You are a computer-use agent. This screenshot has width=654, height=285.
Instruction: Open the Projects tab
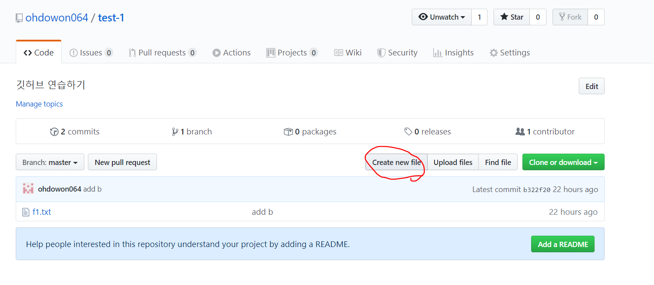click(x=292, y=52)
